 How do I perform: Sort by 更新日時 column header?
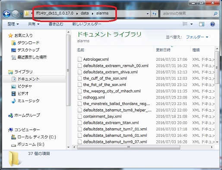coord(163,50)
